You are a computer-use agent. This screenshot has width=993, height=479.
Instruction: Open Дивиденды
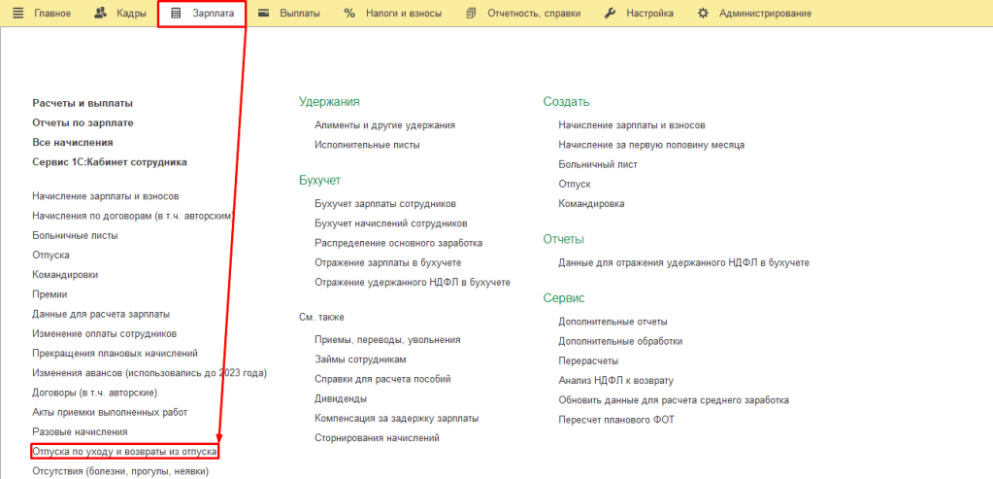point(341,398)
